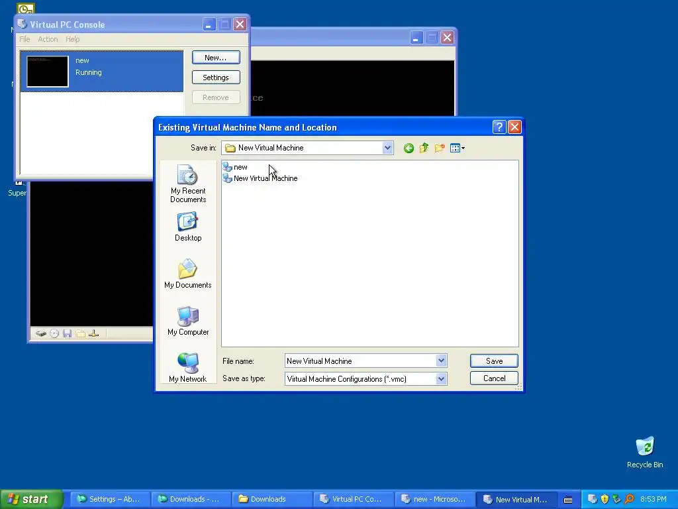This screenshot has width=678, height=509.
Task: Switch to 'New Virtual M...' taskbar button
Action: coord(516,499)
